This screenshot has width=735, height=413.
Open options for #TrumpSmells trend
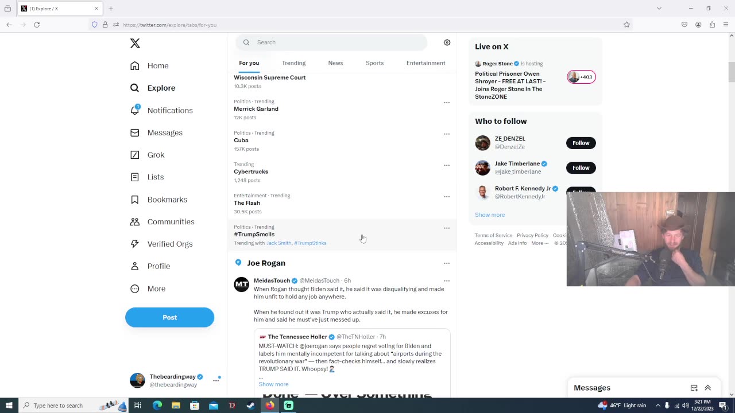[x=447, y=228]
